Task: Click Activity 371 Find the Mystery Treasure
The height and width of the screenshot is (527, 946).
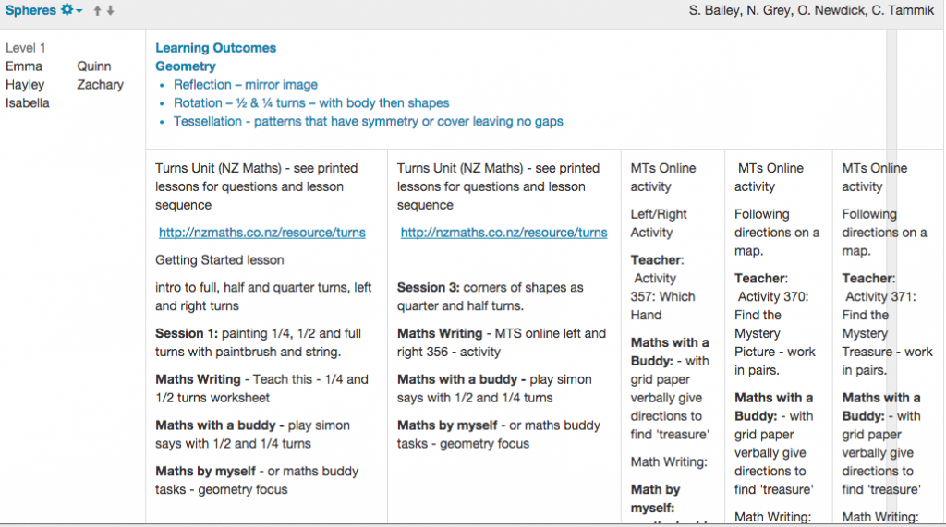Action: click(x=879, y=324)
